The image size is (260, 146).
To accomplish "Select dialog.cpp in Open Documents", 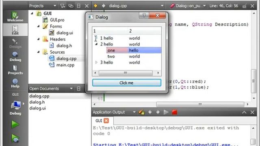I will (x=39, y=96).
